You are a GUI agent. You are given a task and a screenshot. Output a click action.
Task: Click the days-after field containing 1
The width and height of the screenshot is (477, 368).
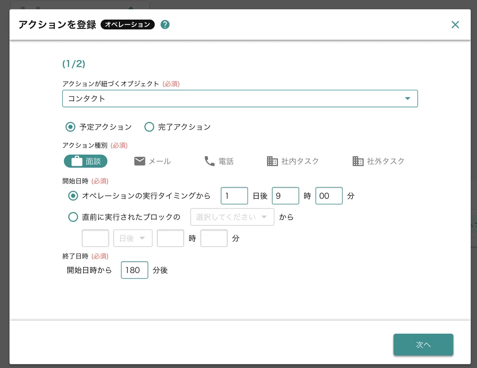pyautogui.click(x=234, y=196)
